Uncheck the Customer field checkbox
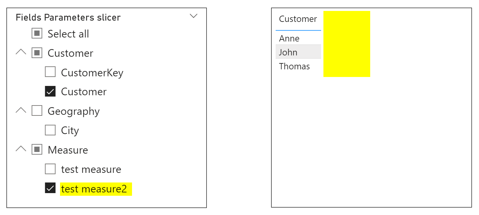Screen dimensions: 479x215 [50, 91]
